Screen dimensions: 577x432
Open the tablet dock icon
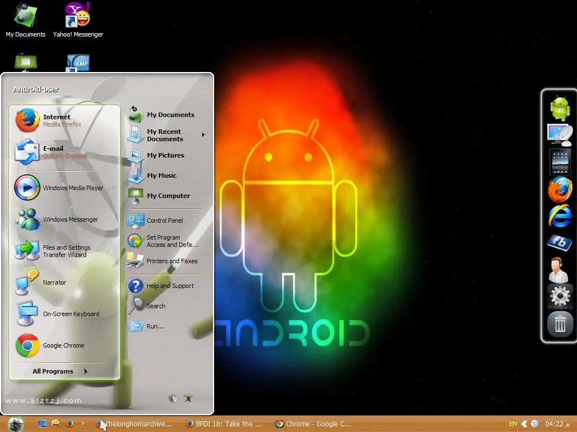point(560,161)
